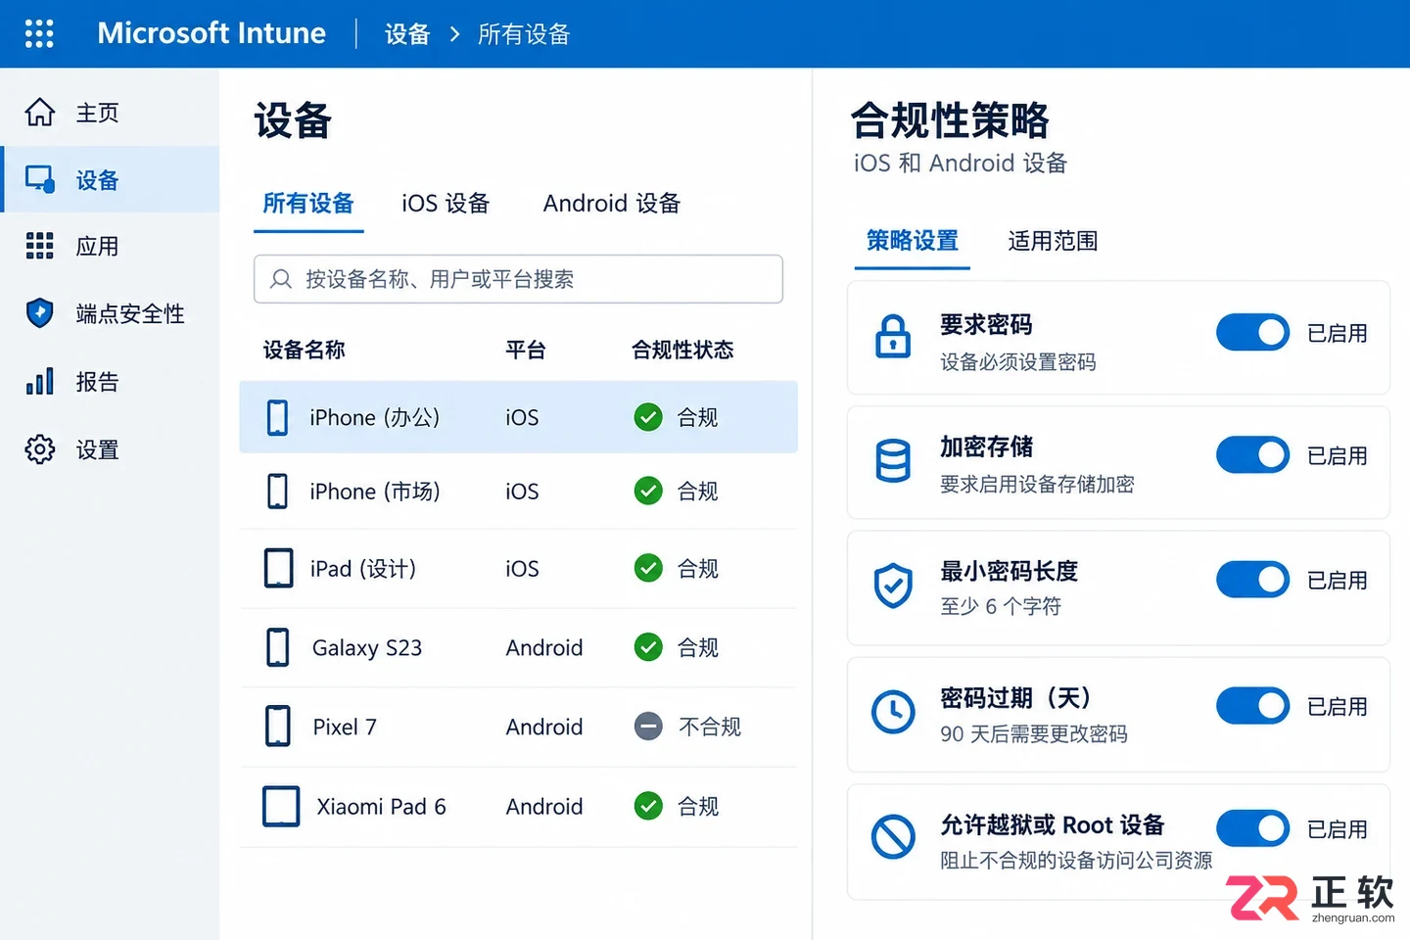This screenshot has height=940, width=1410.
Task: Click the phone icon for iPhone (办公)
Action: point(278,417)
